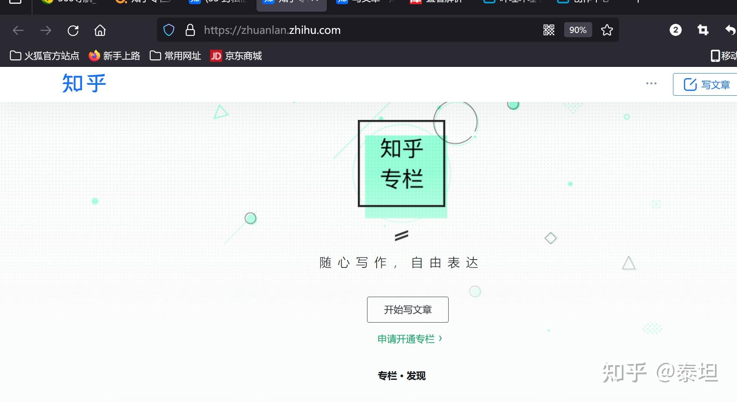Click the undo arrow toolbar icon
The width and height of the screenshot is (737, 402).
(x=730, y=30)
